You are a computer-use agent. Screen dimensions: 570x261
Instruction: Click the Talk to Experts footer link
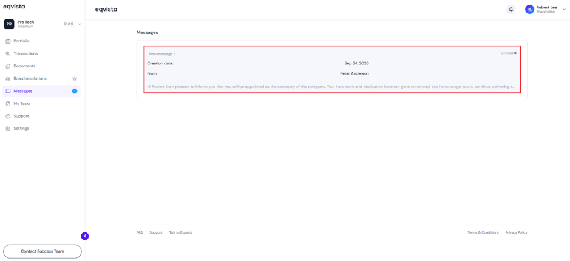pos(181,232)
